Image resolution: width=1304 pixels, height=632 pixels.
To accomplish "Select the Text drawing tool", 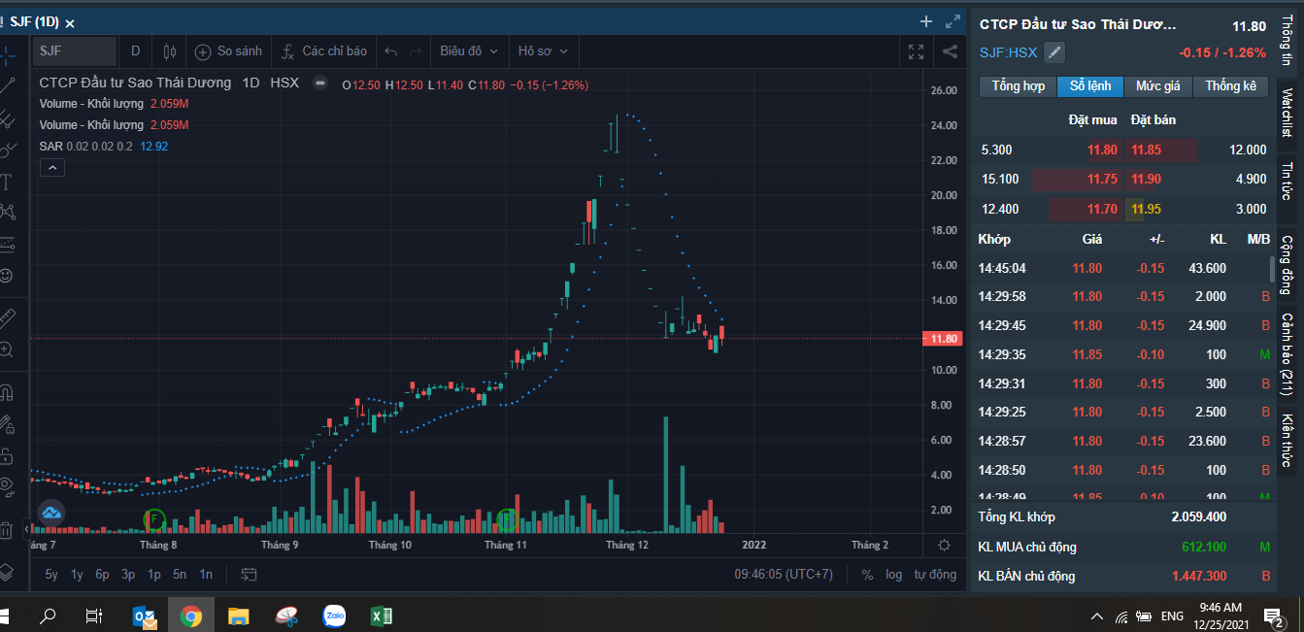I will coord(7,182).
